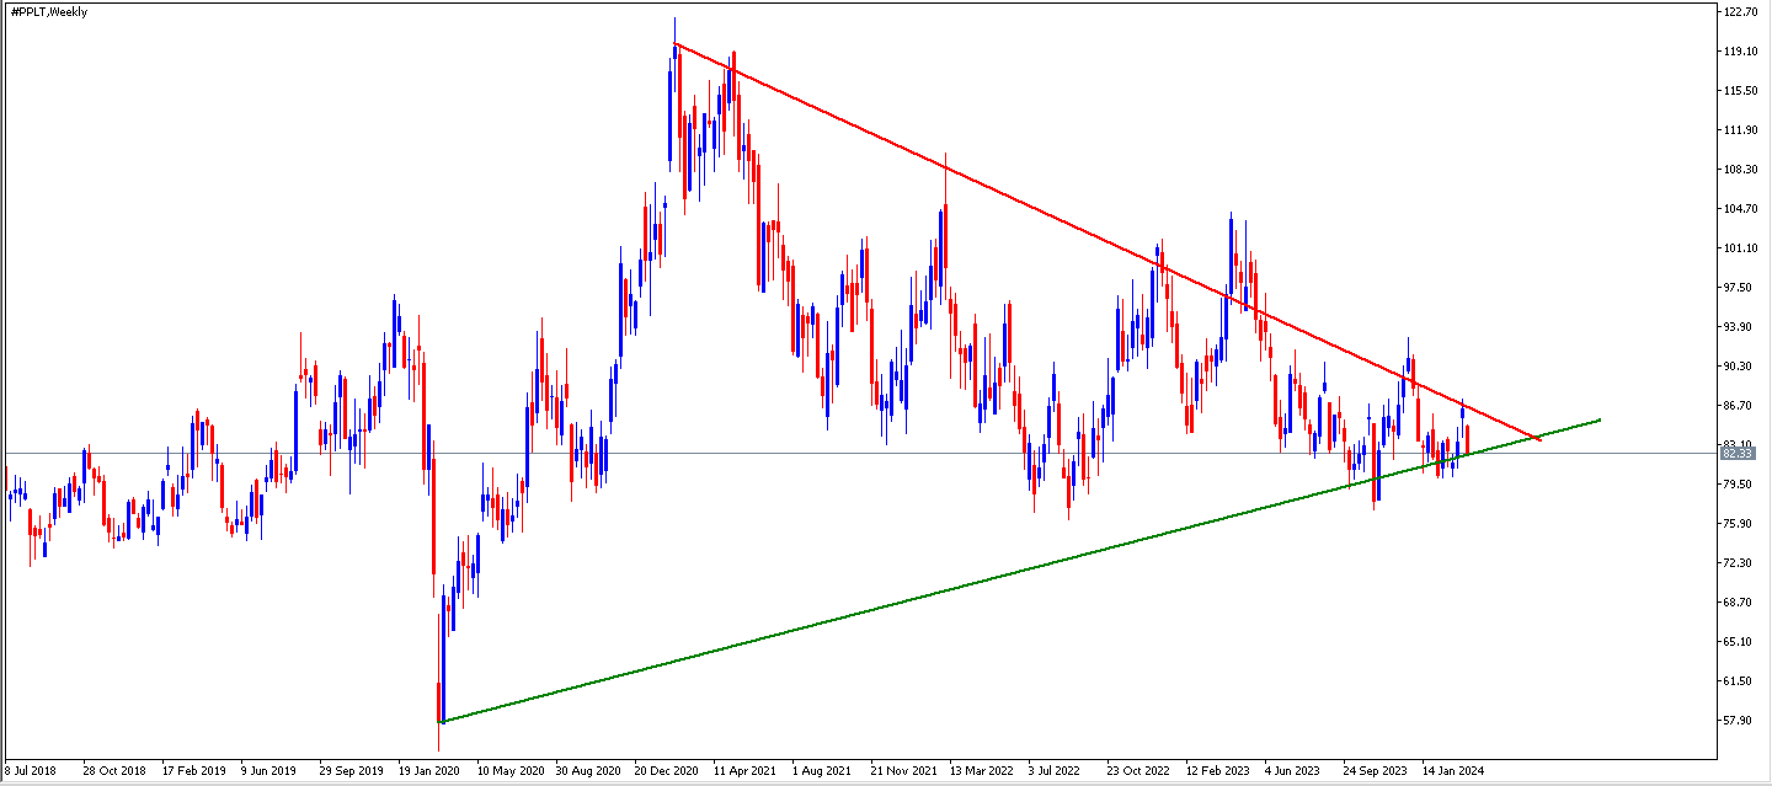Click the 14 Jan 2024 date label

click(1453, 770)
